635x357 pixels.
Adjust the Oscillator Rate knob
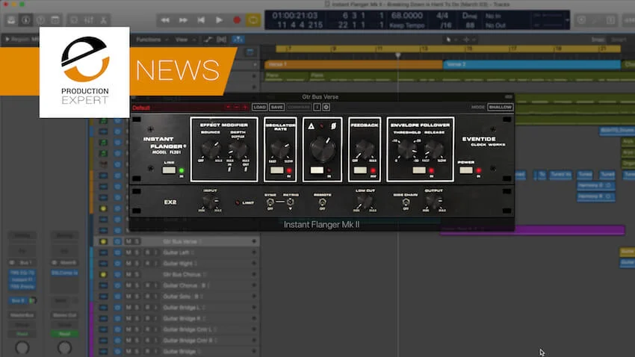point(280,149)
